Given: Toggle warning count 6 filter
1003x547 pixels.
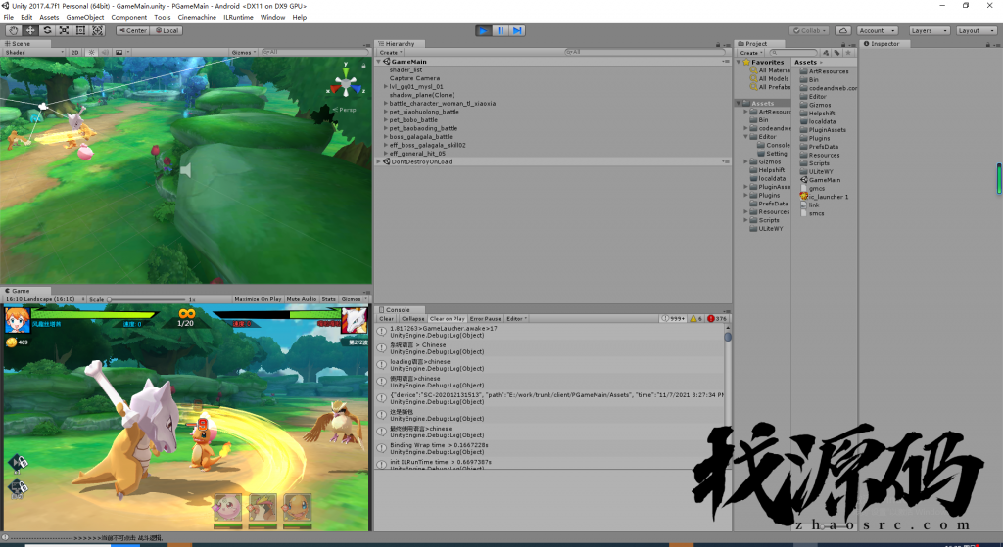Looking at the screenshot, I should pos(696,318).
